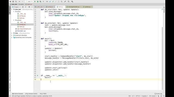Image resolution: width=174 pixels, height=97 pixels.
Task: Run 'main' with the green play icon
Action: point(35,2)
